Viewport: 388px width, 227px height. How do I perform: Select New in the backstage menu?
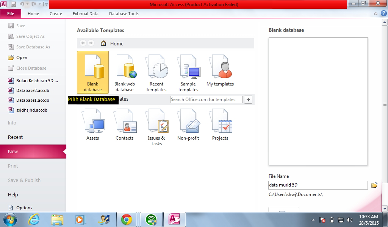[33, 151]
